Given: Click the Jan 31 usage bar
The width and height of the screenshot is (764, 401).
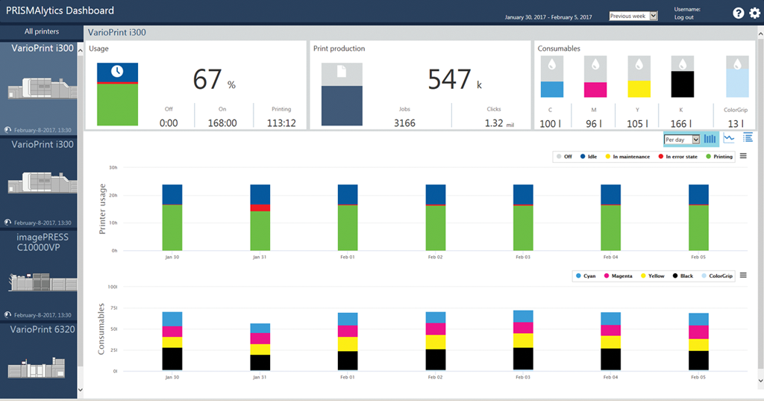Looking at the screenshot, I should click(260, 217).
